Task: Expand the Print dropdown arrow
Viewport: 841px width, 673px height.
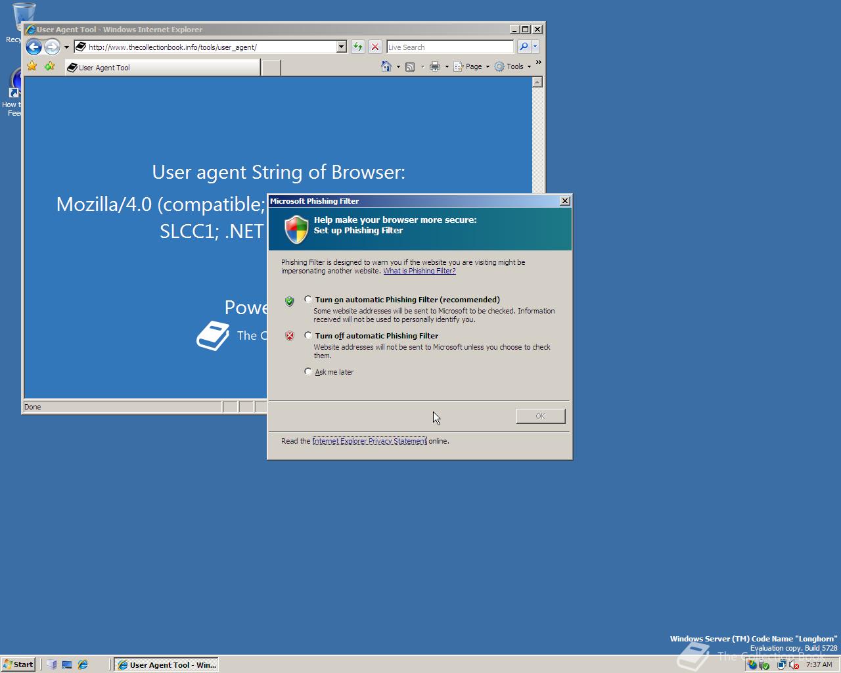Action: click(x=447, y=66)
